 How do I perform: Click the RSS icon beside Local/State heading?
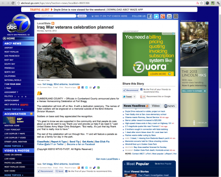pos(53,23)
